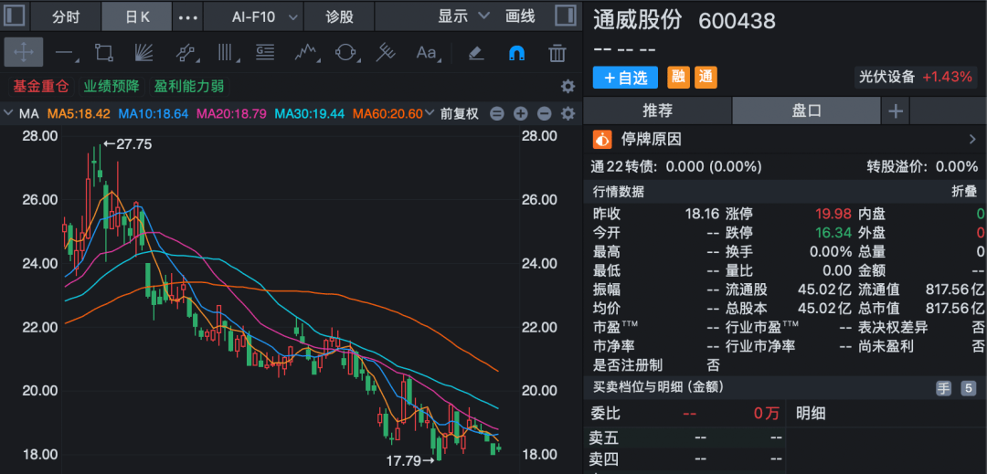Open the 前复权 adjustment dropdown
Viewport: 987px width, 474px height.
pyautogui.click(x=459, y=114)
